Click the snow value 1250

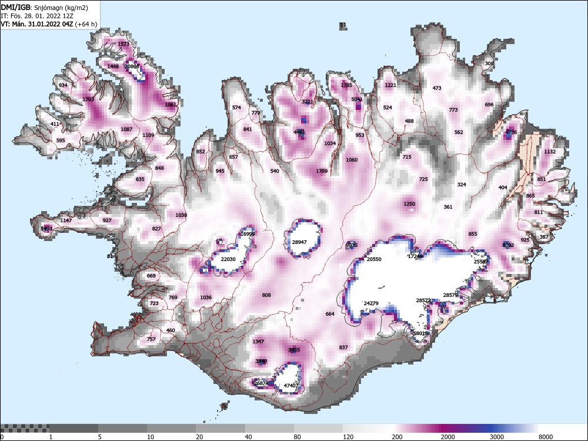409,204
